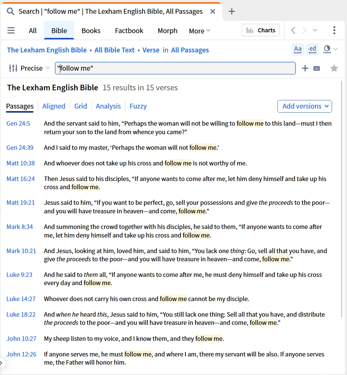Click the Precise search sliders icon
This screenshot has height=375, width=347.
coord(13,68)
